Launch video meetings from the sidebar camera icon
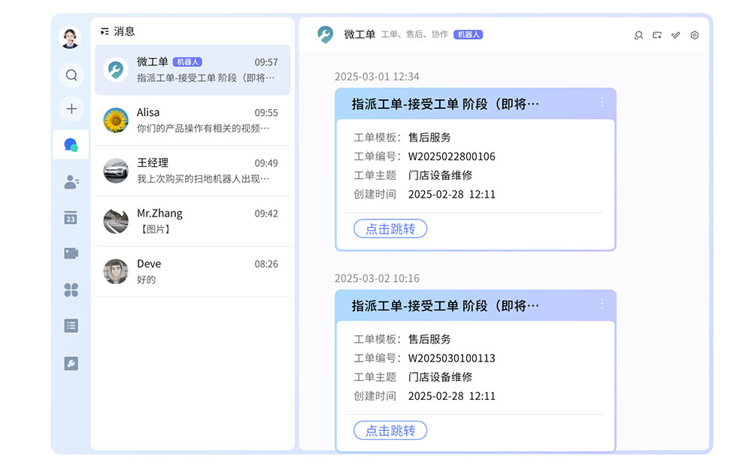The image size is (752, 466). [71, 253]
